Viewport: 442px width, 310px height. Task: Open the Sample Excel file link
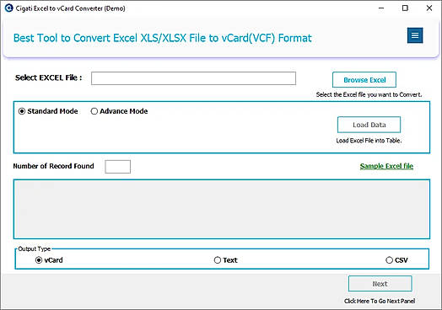tap(386, 166)
